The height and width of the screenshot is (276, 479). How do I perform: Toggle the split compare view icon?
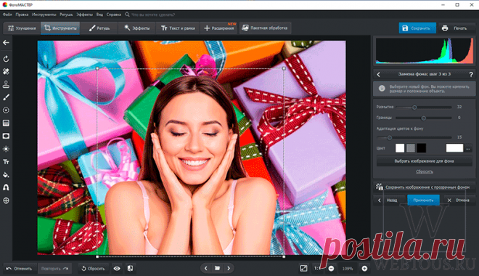click(130, 268)
